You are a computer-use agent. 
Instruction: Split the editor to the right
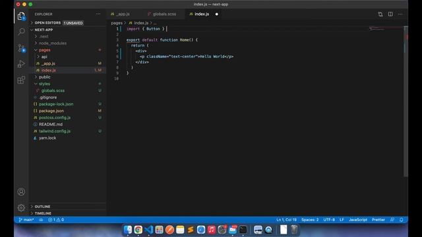click(390, 14)
